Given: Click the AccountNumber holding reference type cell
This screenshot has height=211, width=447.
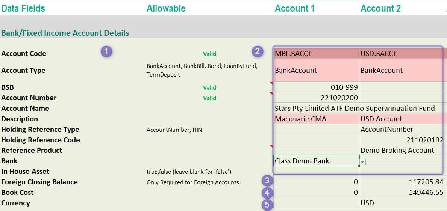Looking at the screenshot, I should pyautogui.click(x=402, y=129).
